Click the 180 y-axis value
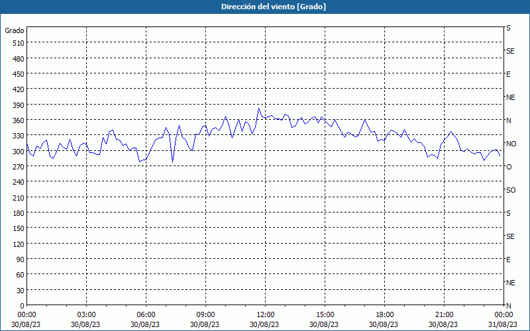 19,213
